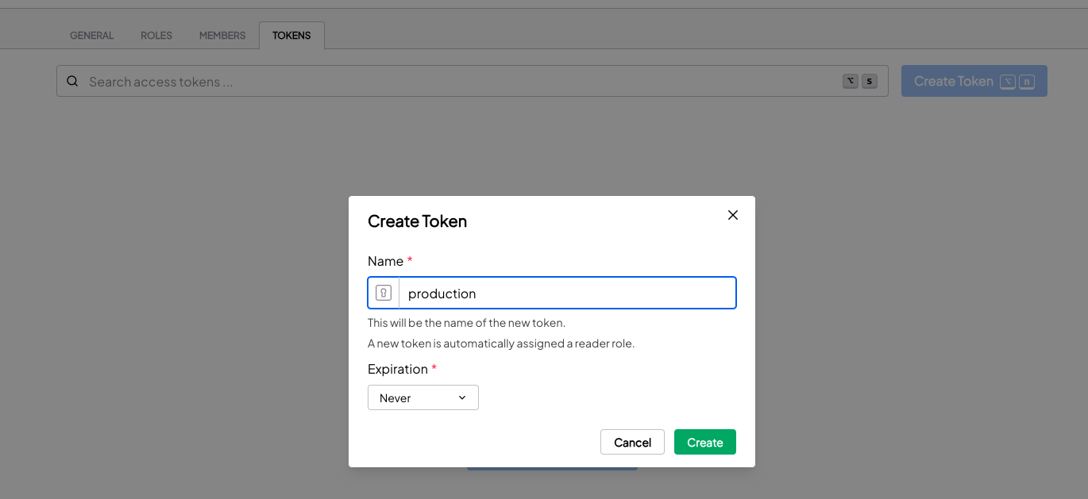Click the search magnifier icon
This screenshot has width=1088, height=499.
[x=72, y=81]
